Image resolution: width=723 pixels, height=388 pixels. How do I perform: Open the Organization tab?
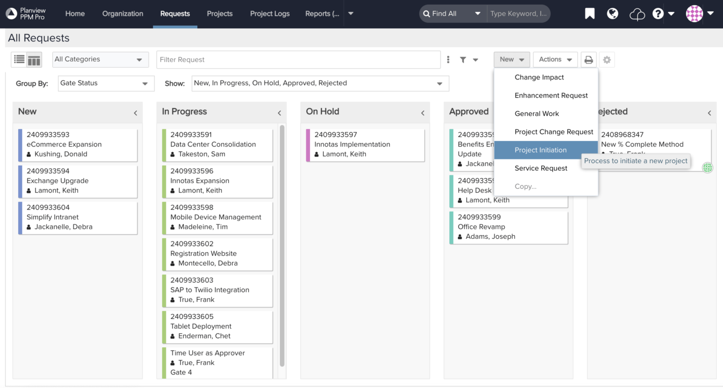[122, 14]
